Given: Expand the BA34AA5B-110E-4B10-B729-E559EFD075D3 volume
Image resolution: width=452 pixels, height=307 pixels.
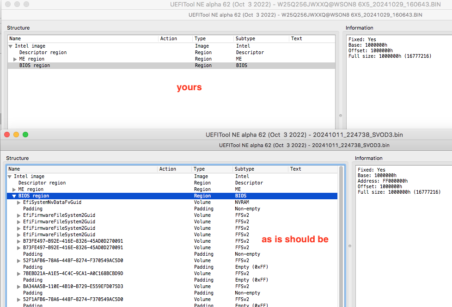Looking at the screenshot, I should (19, 287).
